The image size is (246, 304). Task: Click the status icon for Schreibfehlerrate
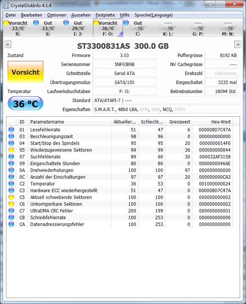click(x=11, y=218)
